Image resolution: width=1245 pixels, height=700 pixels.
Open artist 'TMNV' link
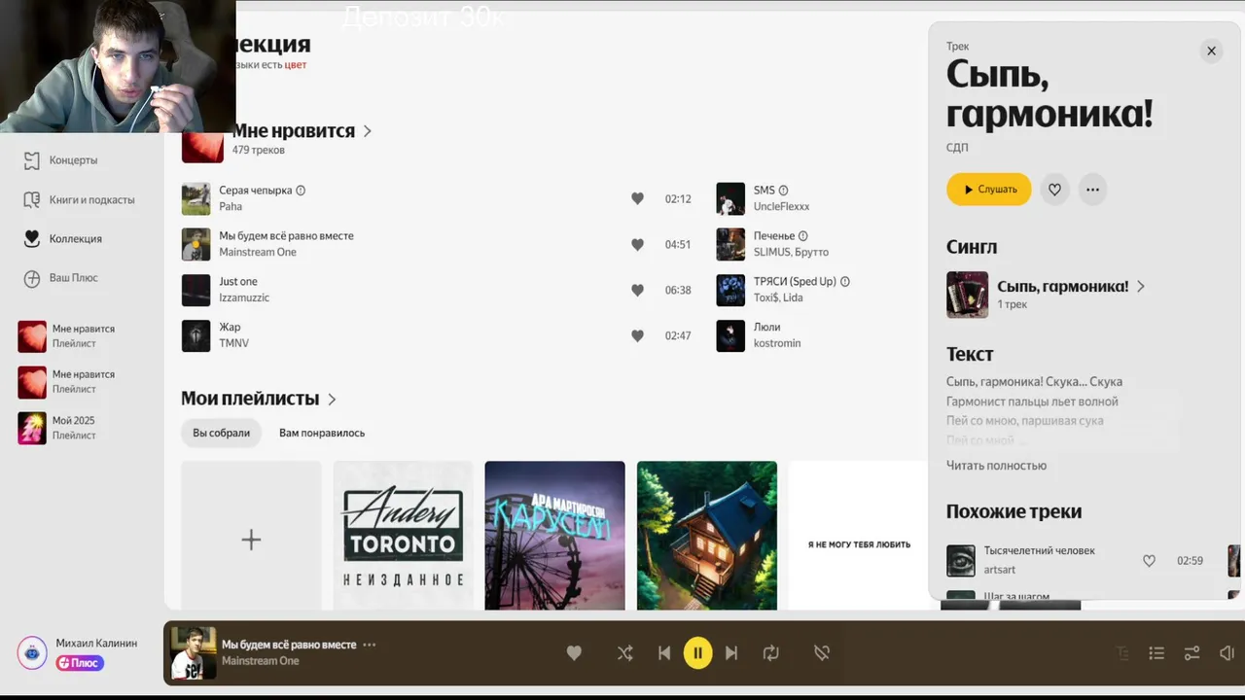pyautogui.click(x=233, y=344)
